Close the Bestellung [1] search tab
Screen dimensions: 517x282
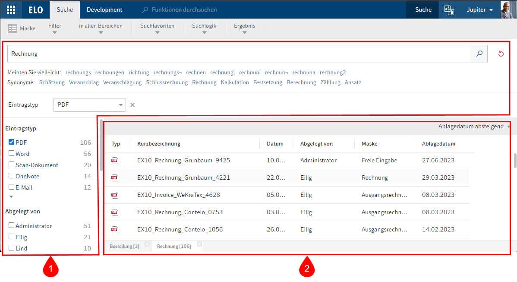point(147,244)
